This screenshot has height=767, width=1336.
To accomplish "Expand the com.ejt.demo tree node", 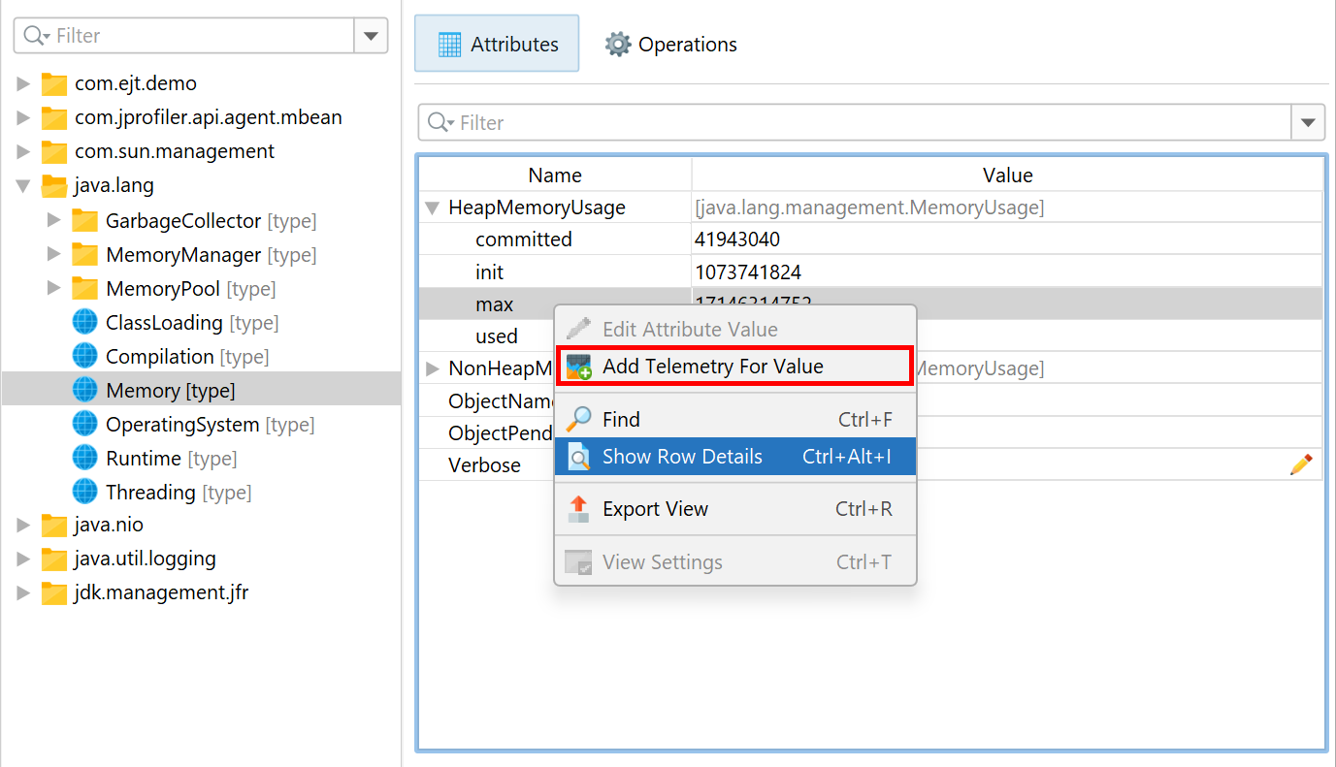I will pyautogui.click(x=23, y=83).
